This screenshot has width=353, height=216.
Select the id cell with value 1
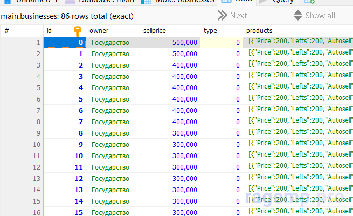click(65, 53)
